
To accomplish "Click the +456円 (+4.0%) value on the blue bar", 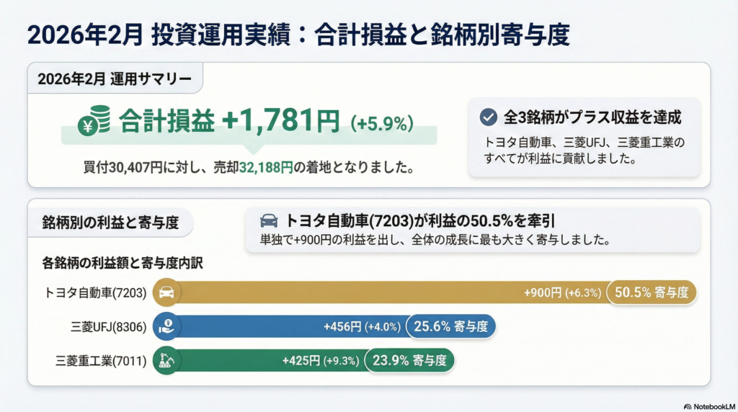I will [x=362, y=327].
